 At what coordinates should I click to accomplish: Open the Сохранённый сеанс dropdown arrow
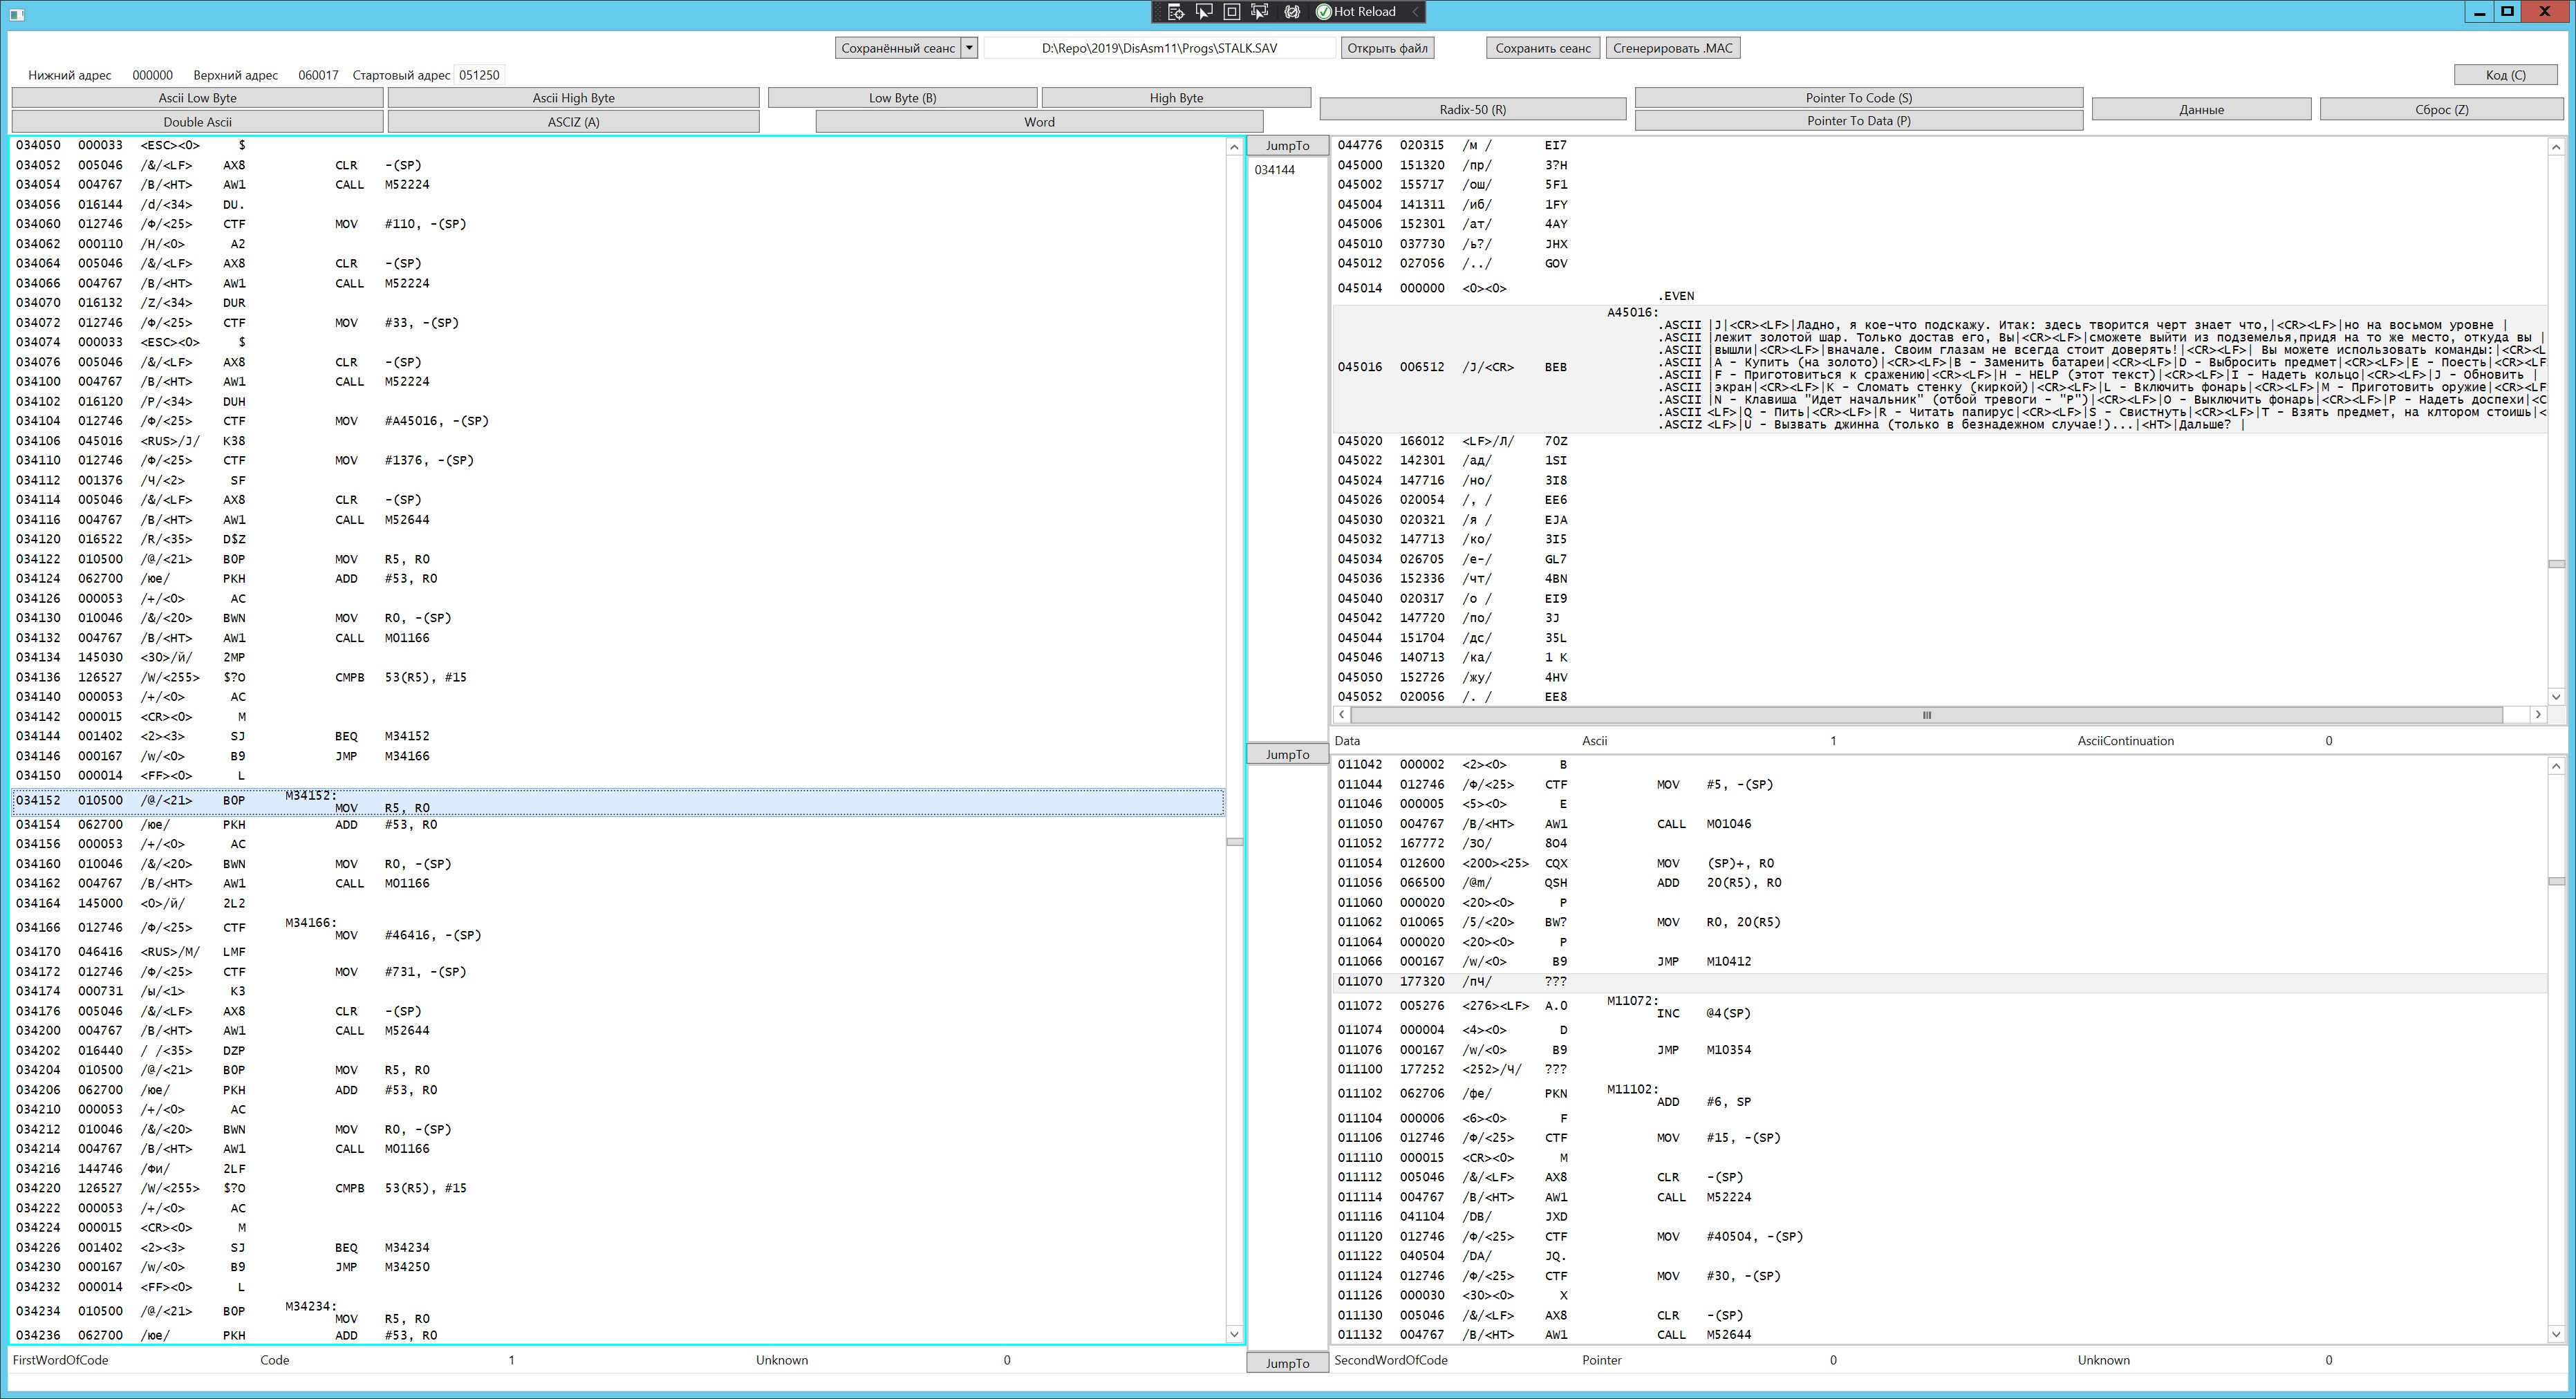pyautogui.click(x=969, y=48)
